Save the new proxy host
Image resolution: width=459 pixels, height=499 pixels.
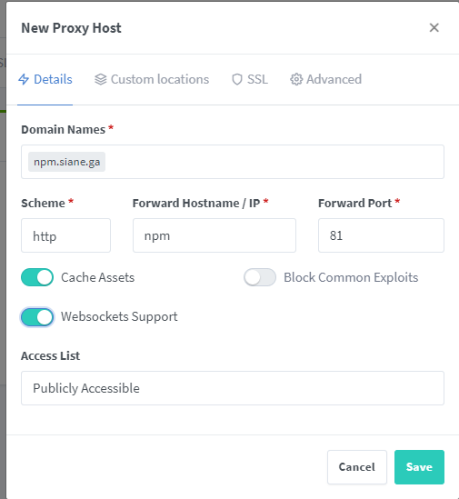[419, 467]
